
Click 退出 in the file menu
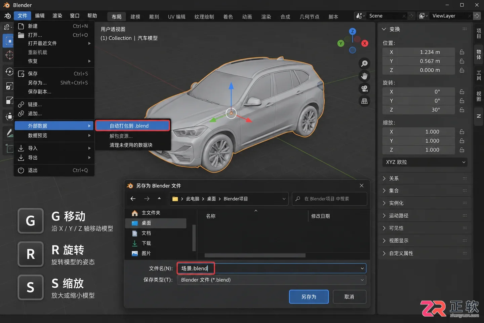click(54, 170)
